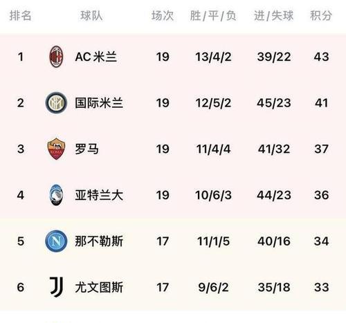346x323 pixels.
Task: Select the 亚特兰大 team name
Action: click(99, 195)
